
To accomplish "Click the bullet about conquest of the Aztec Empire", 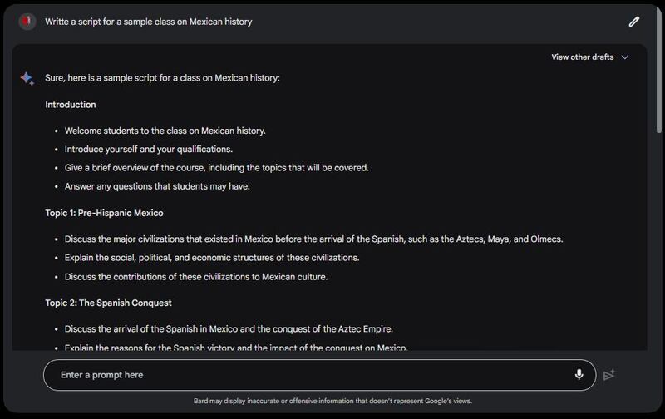I will (x=229, y=328).
